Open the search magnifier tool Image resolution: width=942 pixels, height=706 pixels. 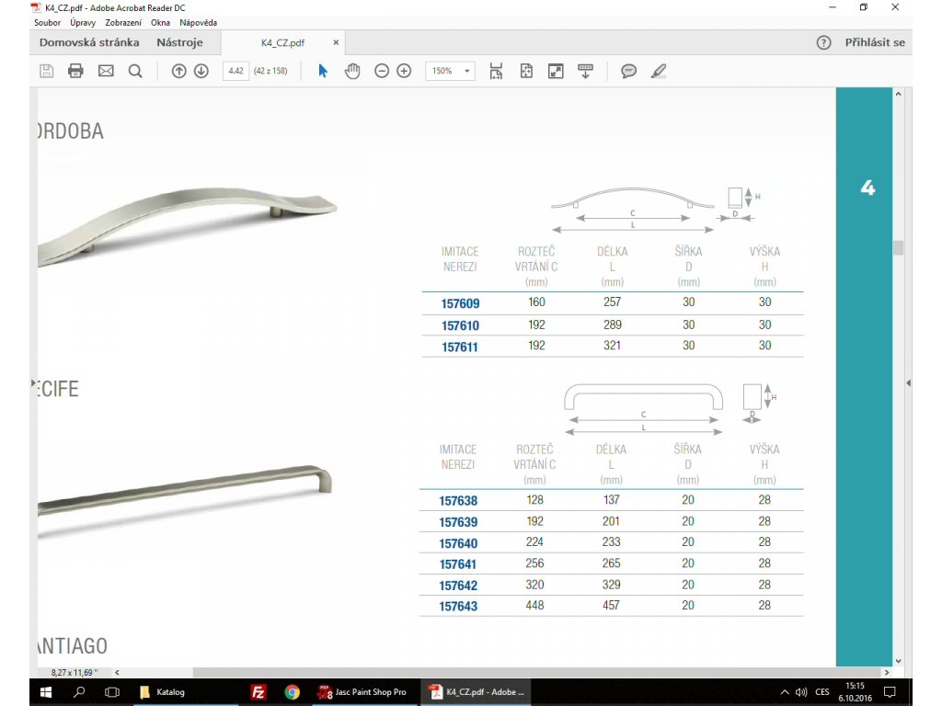click(x=135, y=71)
